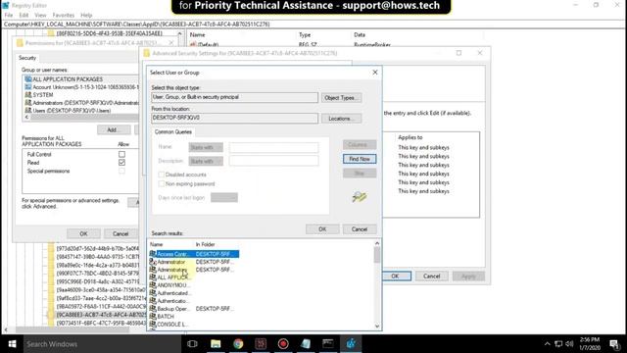This screenshot has height=353, width=627.
Task: Click Apply in Advanced Security Settings window
Action: [x=468, y=277]
